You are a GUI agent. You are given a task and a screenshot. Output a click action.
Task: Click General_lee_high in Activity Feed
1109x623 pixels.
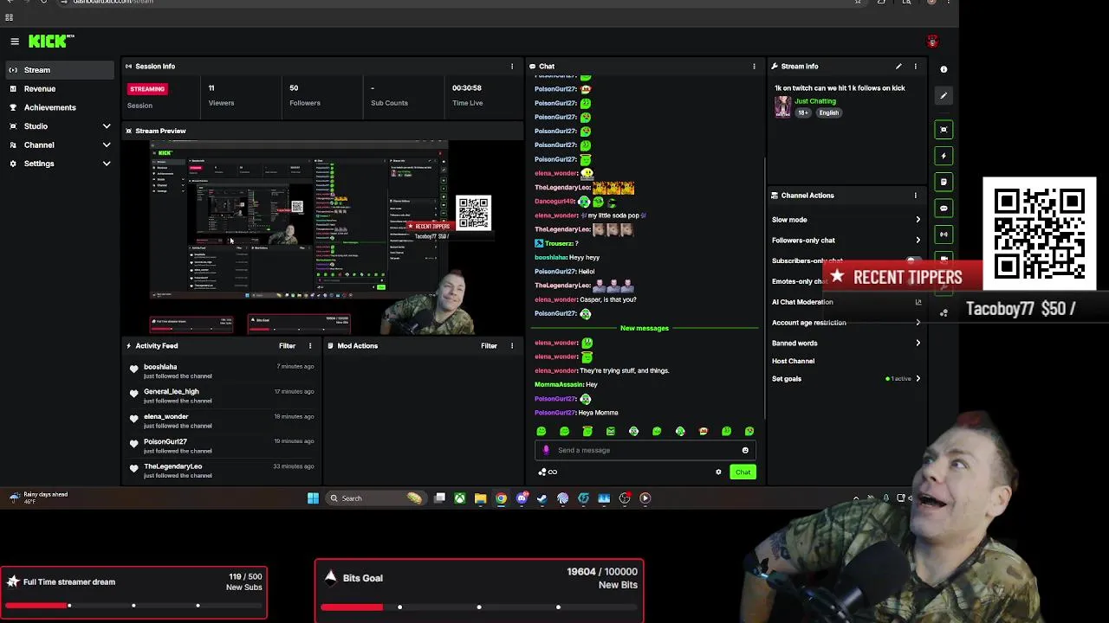pos(171,392)
